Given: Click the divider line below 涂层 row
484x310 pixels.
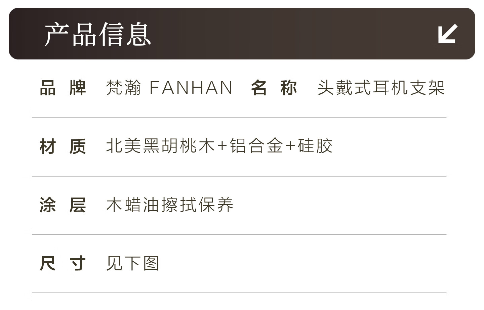Looking at the screenshot, I should click(x=239, y=234).
